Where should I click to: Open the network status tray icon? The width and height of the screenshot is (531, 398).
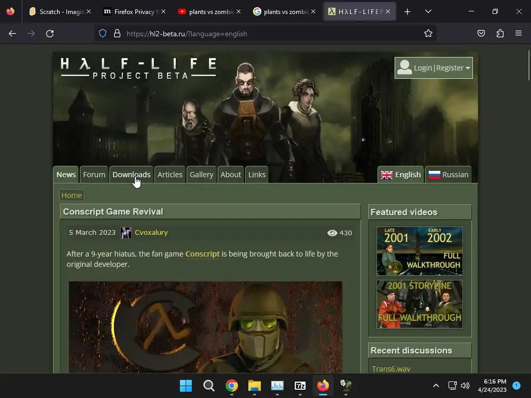click(452, 386)
